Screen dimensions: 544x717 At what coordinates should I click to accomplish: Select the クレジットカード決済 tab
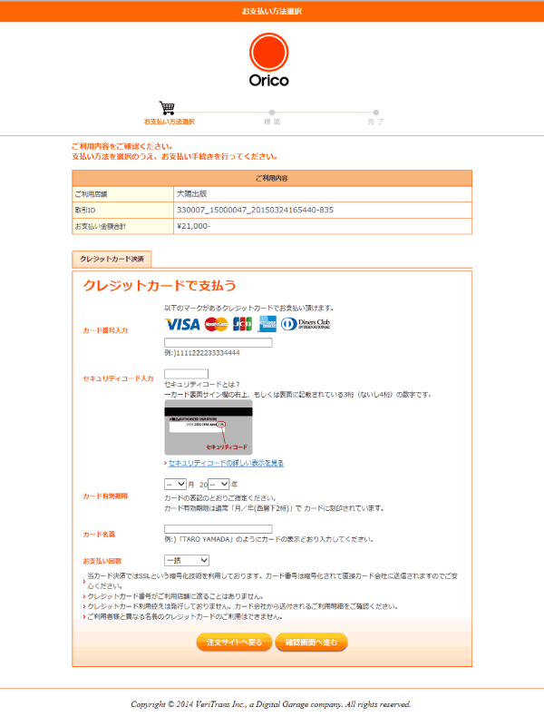pyautogui.click(x=112, y=260)
